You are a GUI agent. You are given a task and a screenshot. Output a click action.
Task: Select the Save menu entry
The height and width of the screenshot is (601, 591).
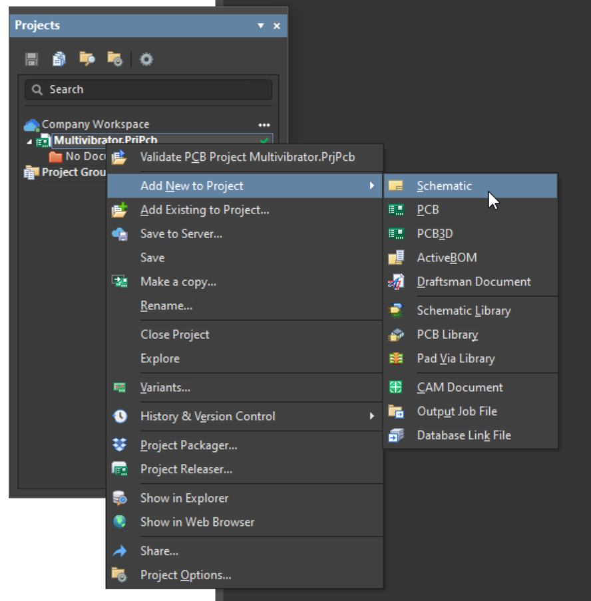[245, 257]
